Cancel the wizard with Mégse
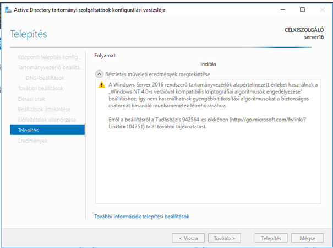The image size is (333, 248). [x=307, y=238]
